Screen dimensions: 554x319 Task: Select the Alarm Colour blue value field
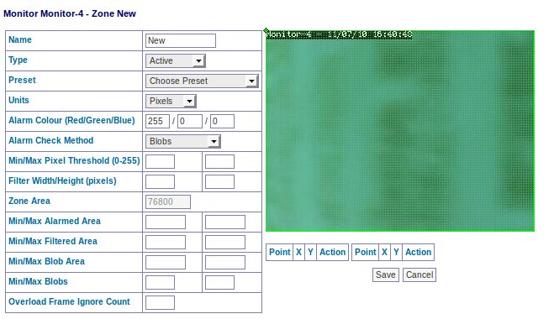point(222,122)
